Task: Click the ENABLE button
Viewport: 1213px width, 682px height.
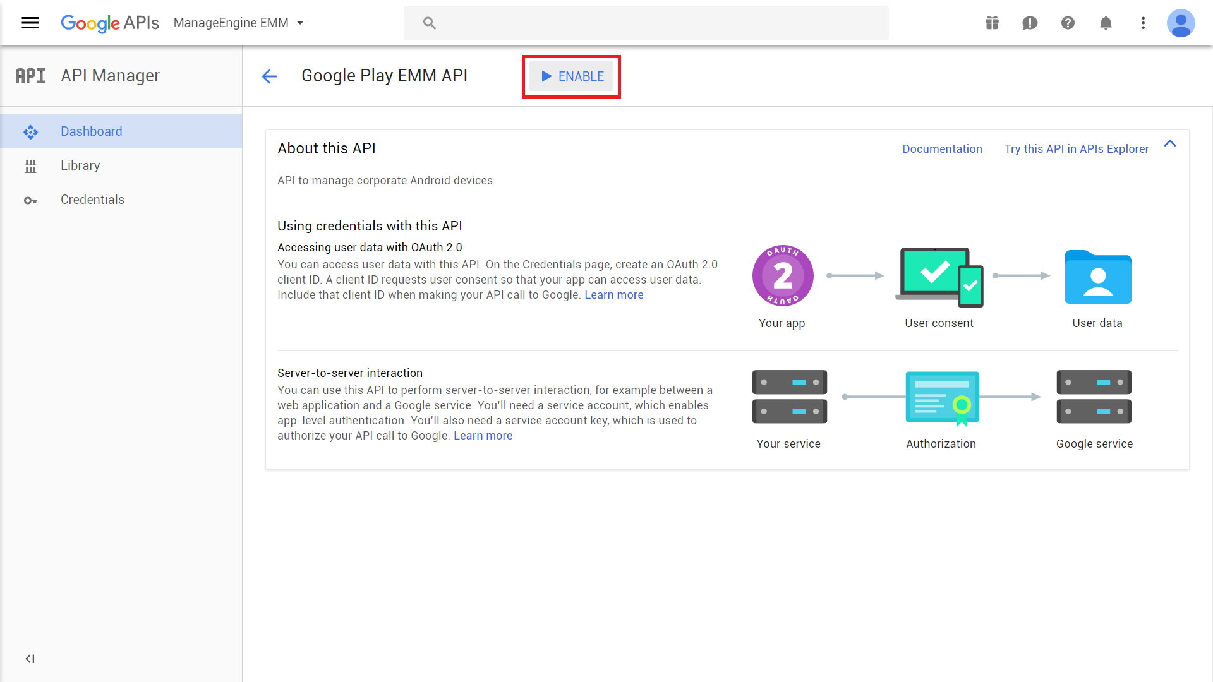Action: 572,76
